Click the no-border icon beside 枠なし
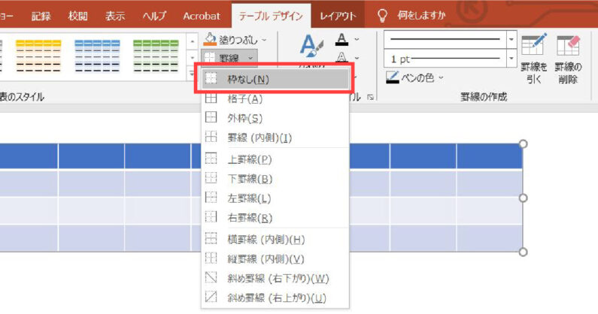This screenshot has height=314, width=598. point(211,78)
